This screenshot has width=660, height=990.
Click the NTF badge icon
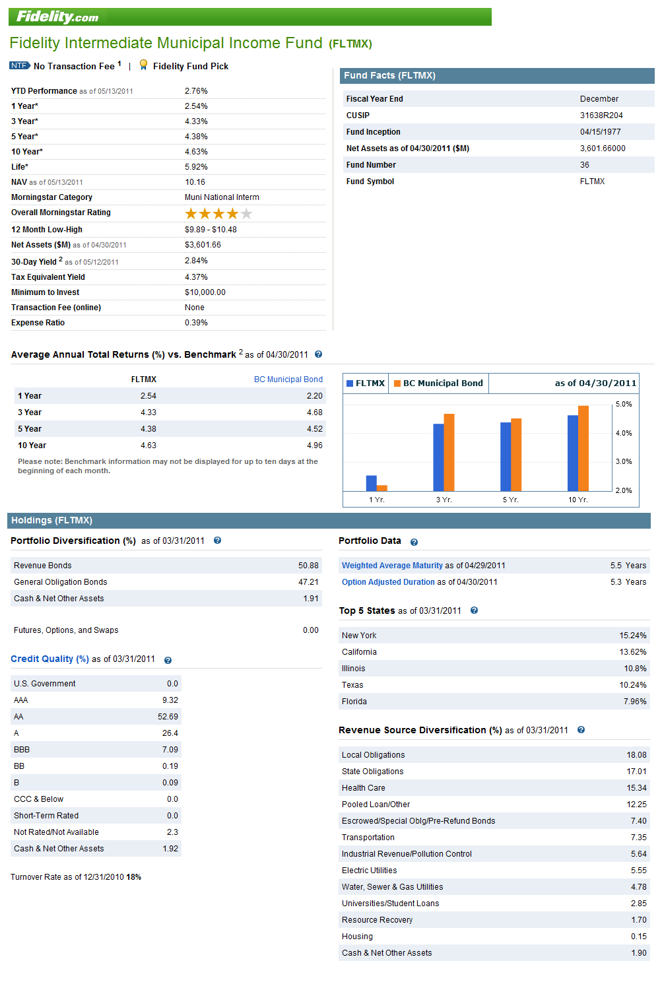coord(20,65)
